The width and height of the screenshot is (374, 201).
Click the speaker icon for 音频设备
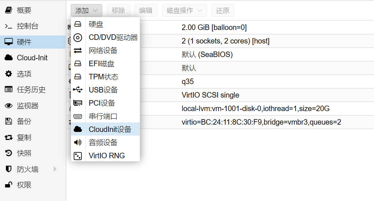(x=78, y=142)
